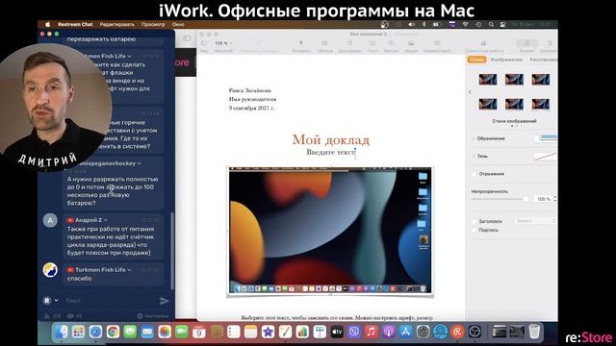Open Safari from the Dock
Image resolution: width=616 pixels, height=346 pixels.
tap(95, 333)
